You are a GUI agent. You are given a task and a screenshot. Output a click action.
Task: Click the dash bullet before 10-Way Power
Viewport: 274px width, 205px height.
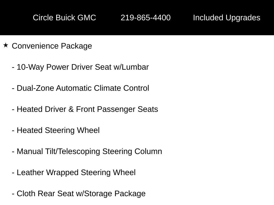pos(13,67)
